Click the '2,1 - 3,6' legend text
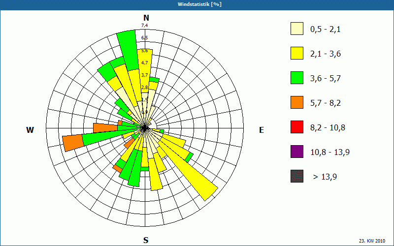394x246 pixels. coord(326,54)
